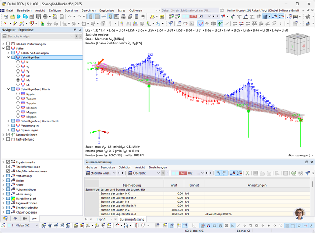Expand the Spannungen tree node
Image resolution: width=315 pixels, height=233 pixels.
pyautogui.click(x=8, y=130)
